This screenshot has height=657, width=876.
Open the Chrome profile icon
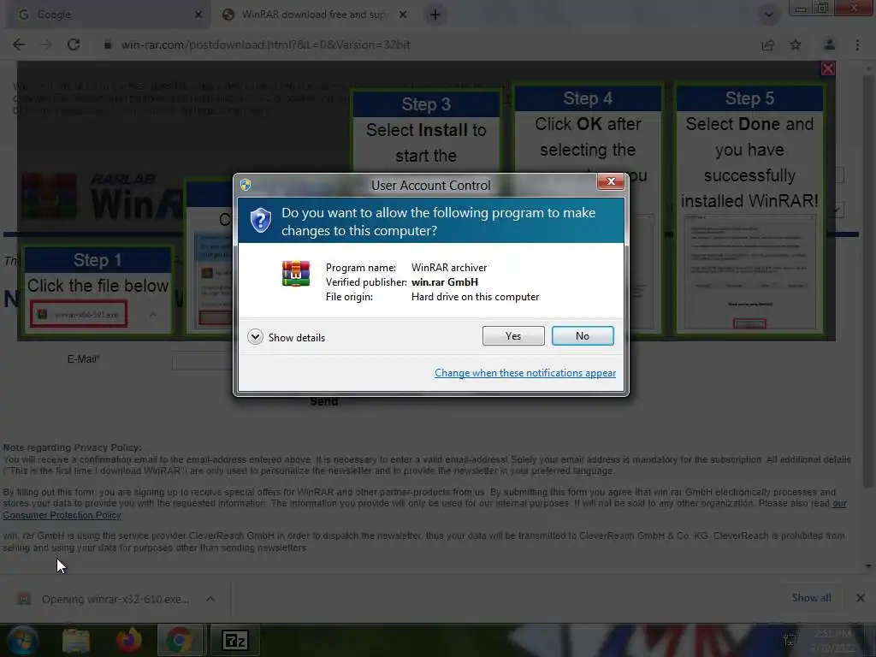[830, 44]
